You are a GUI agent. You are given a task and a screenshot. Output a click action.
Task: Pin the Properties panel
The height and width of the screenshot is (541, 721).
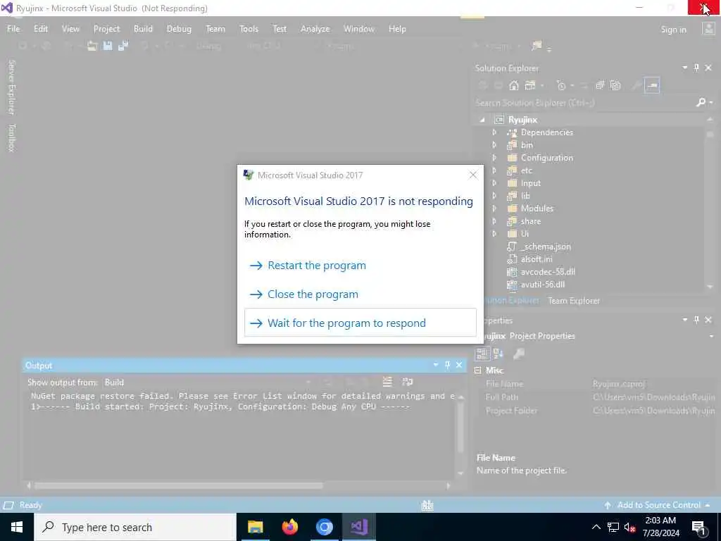[696, 320]
